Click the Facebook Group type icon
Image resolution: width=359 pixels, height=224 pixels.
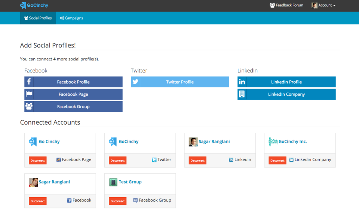135,200
